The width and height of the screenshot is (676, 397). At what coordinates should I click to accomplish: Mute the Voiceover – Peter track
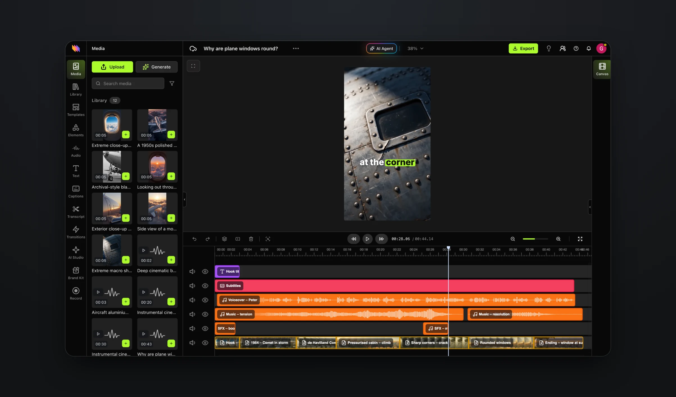click(x=192, y=300)
